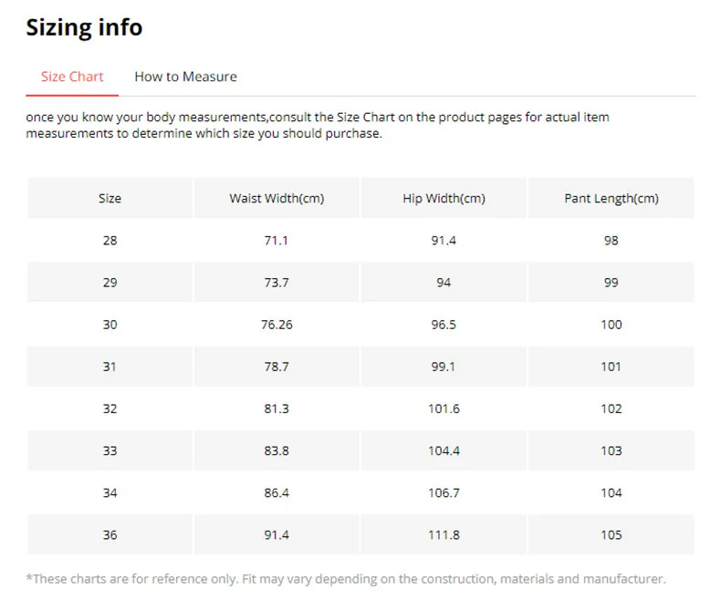Click the Pant Length(cm) column header
Screen dimensions: 721x610
611,198
